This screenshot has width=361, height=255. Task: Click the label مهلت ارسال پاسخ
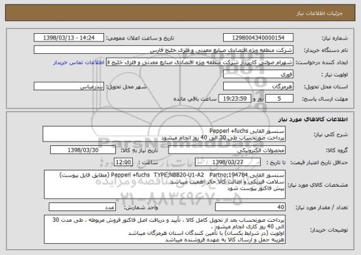tap(325, 99)
